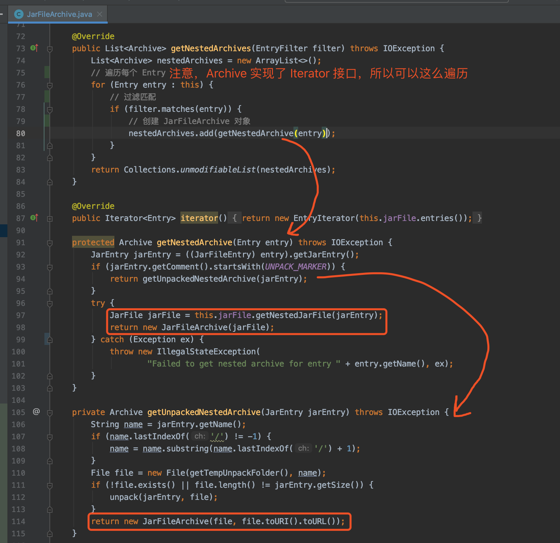
Task: Click IllegalStateException on line 100
Action: pyautogui.click(x=206, y=352)
